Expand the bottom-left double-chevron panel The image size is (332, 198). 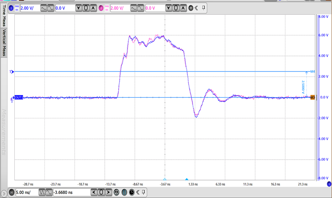[x=4, y=193]
